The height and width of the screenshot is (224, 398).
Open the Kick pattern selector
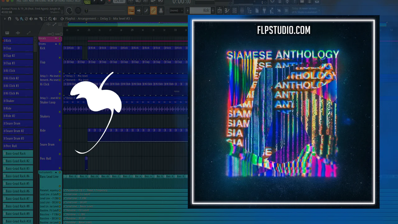pyautogui.click(x=200, y=11)
